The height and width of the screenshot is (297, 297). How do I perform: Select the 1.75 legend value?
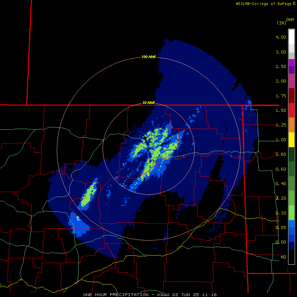click(x=281, y=96)
